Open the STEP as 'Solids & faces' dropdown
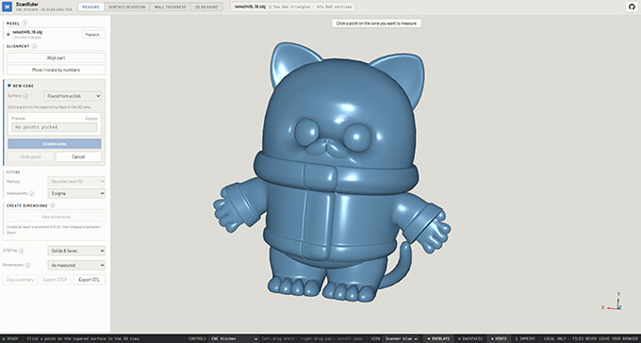 coord(76,251)
